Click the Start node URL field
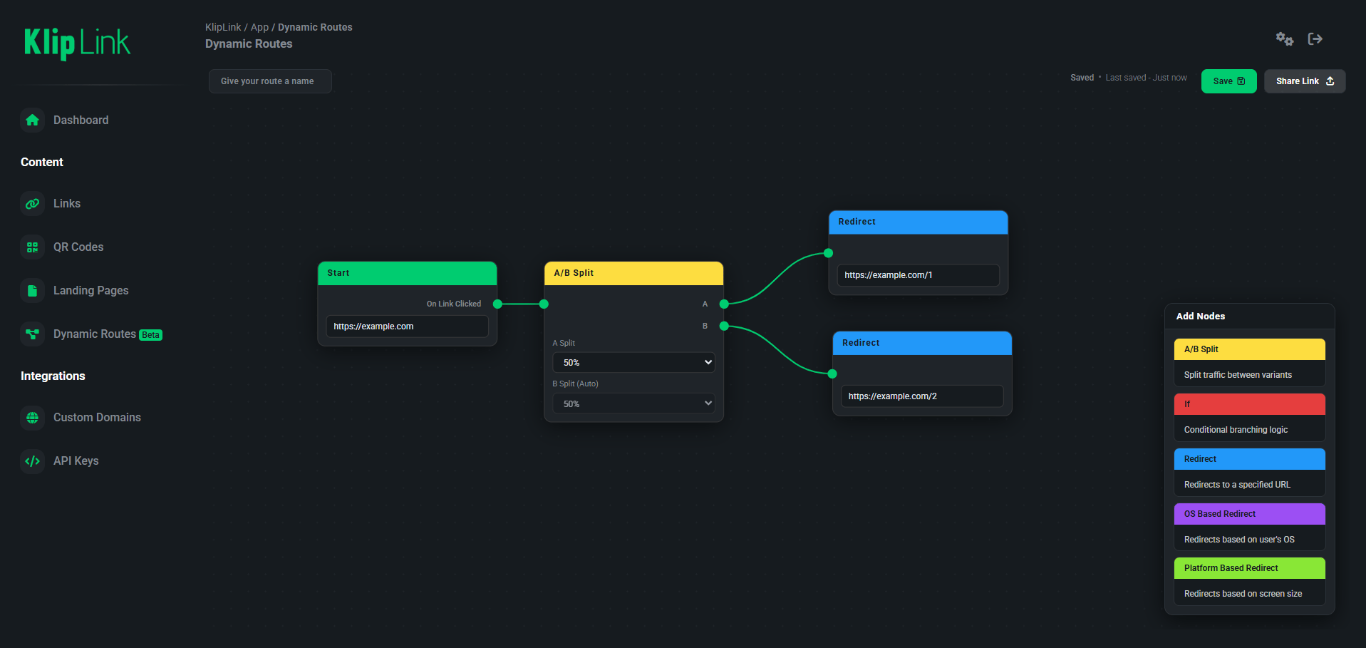The image size is (1366, 648). point(407,326)
